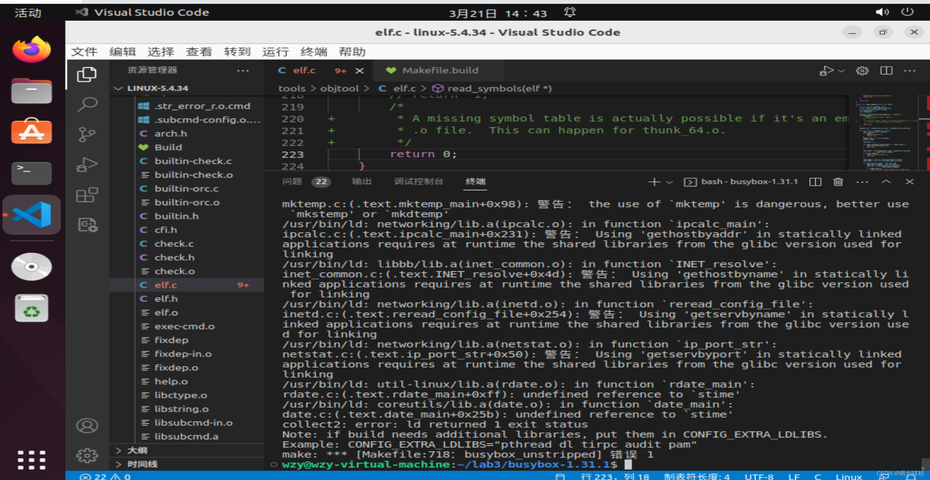Mute system volume via the speaker icon
This screenshot has width=930, height=480.
[x=882, y=12]
